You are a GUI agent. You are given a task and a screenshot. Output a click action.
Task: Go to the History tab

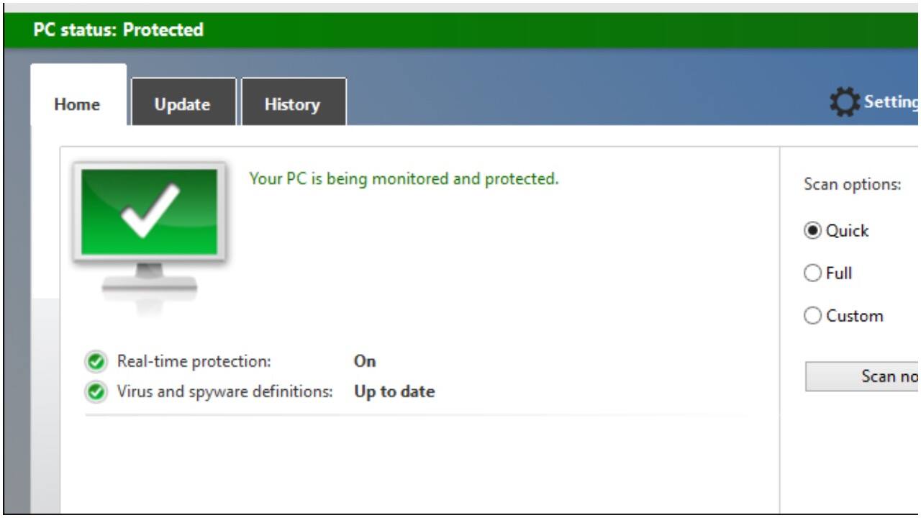[x=292, y=104]
